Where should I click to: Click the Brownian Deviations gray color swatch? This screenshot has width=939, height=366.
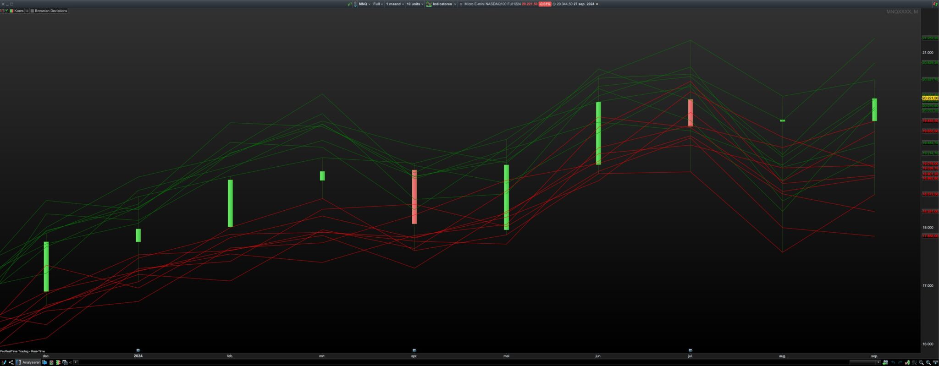[32, 11]
